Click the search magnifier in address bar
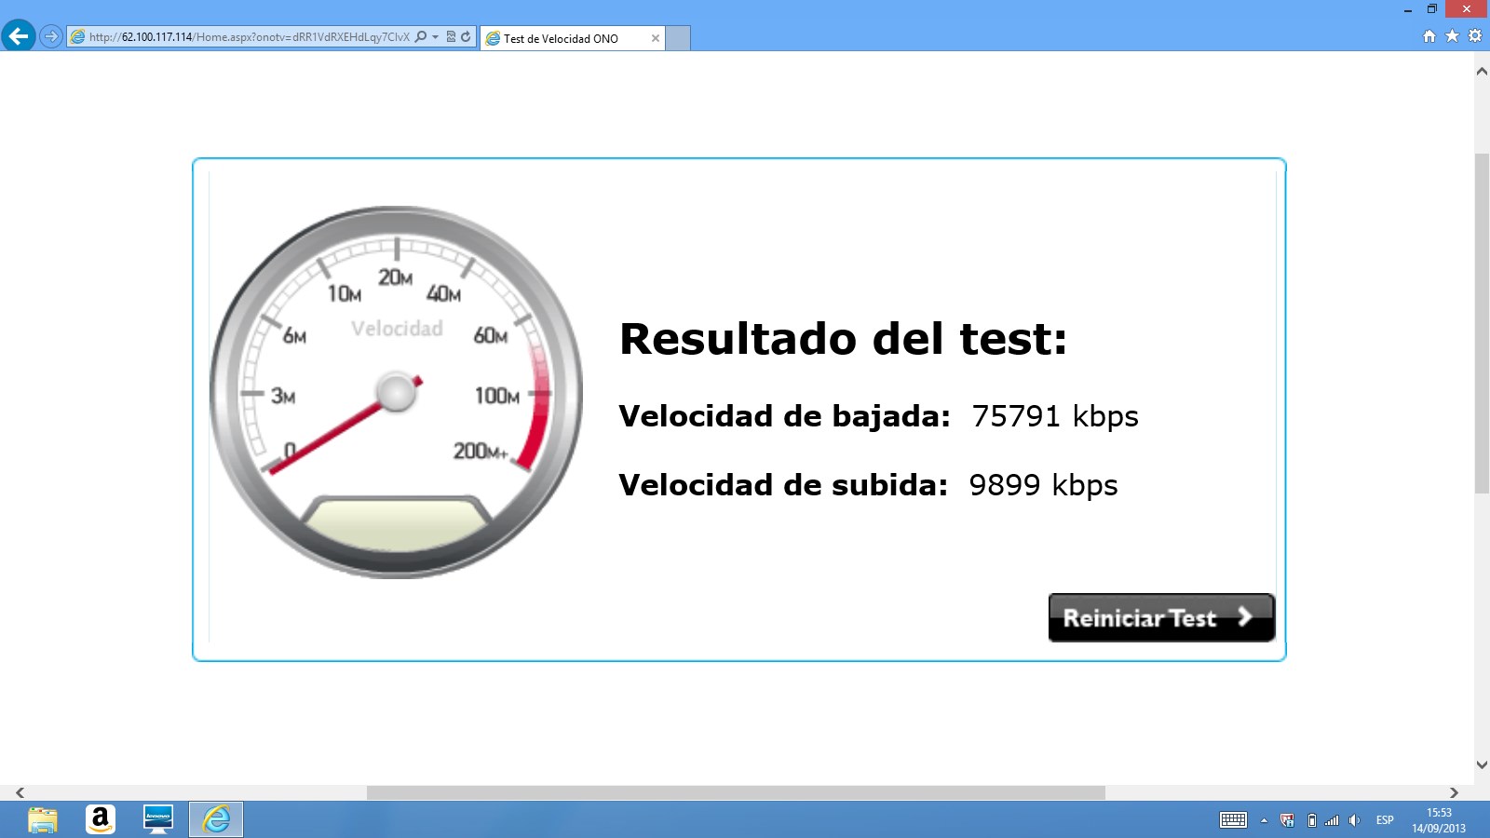Screen dimensions: 1490x838 pyautogui.click(x=421, y=37)
